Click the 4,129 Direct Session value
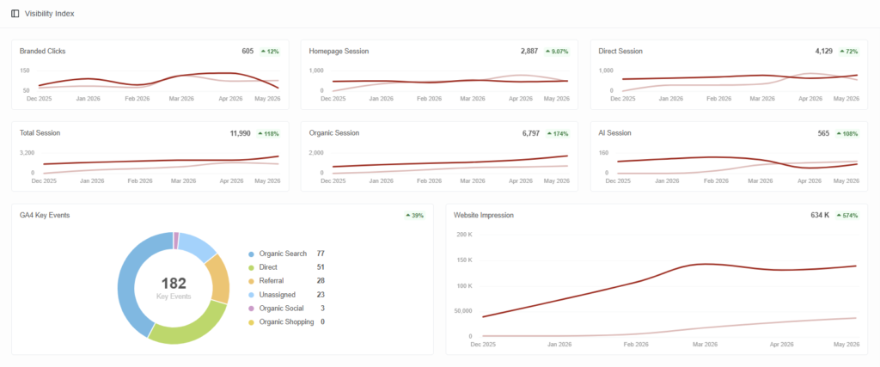 [824, 51]
